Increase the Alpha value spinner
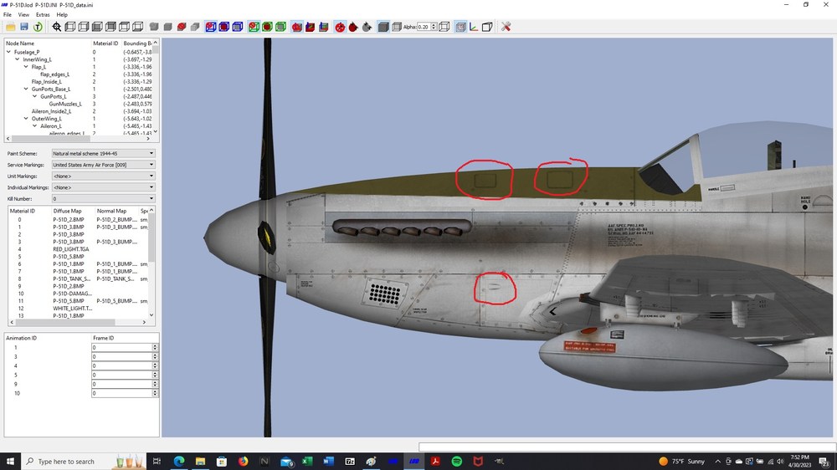 click(x=434, y=24)
